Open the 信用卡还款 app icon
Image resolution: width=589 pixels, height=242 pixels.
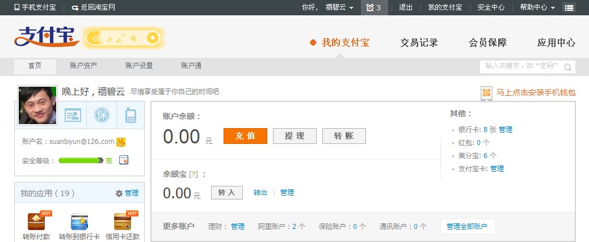(123, 222)
